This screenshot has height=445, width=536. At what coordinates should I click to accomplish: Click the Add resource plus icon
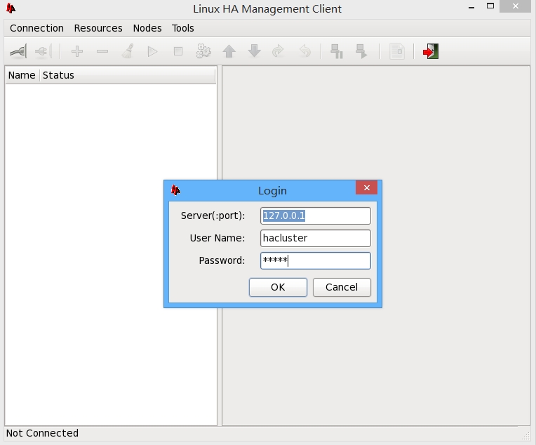(77, 51)
